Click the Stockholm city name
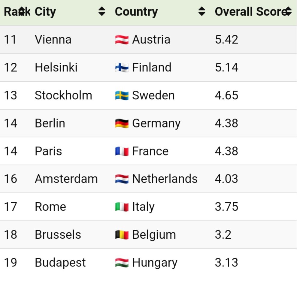Image resolution: width=297 pixels, height=287 pixels. [63, 95]
